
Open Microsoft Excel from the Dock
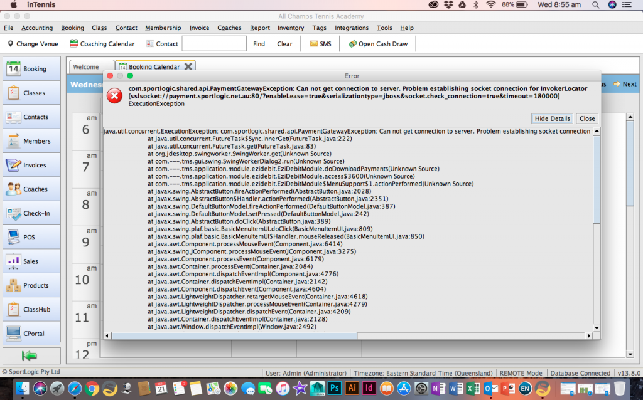(x=473, y=388)
